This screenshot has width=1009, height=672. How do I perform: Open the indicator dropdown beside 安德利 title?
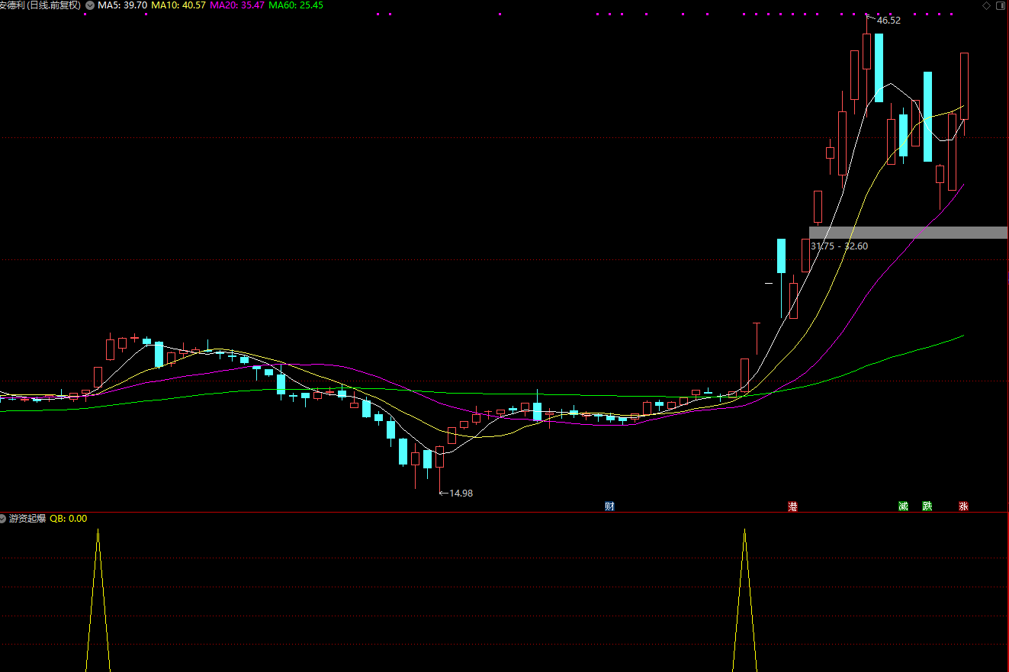[91, 5]
